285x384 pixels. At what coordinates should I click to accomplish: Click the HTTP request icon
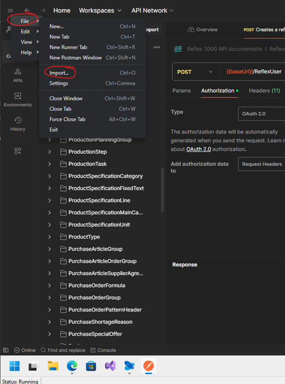pos(178,49)
